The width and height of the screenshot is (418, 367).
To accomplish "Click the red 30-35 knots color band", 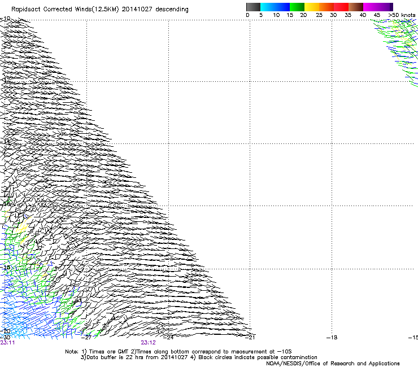I will [341, 7].
